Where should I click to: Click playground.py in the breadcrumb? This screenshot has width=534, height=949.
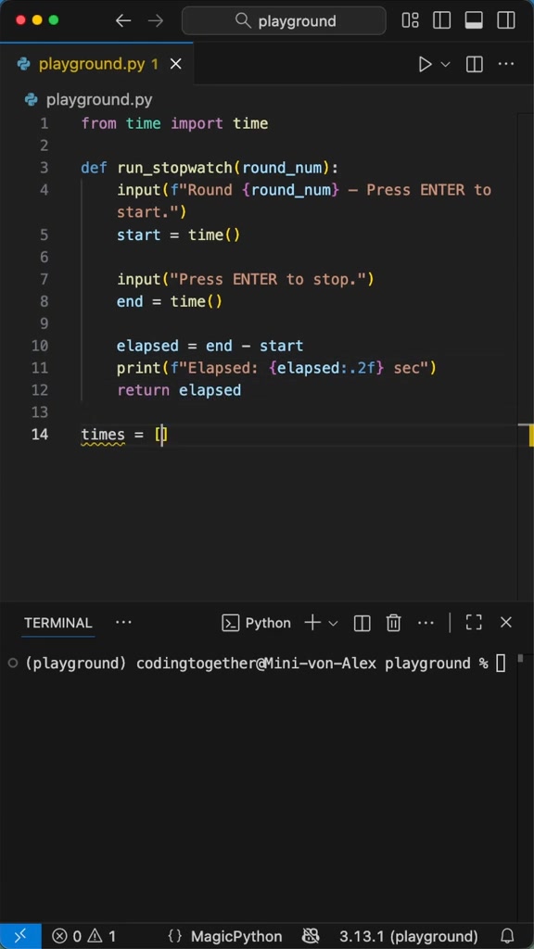coord(99,99)
